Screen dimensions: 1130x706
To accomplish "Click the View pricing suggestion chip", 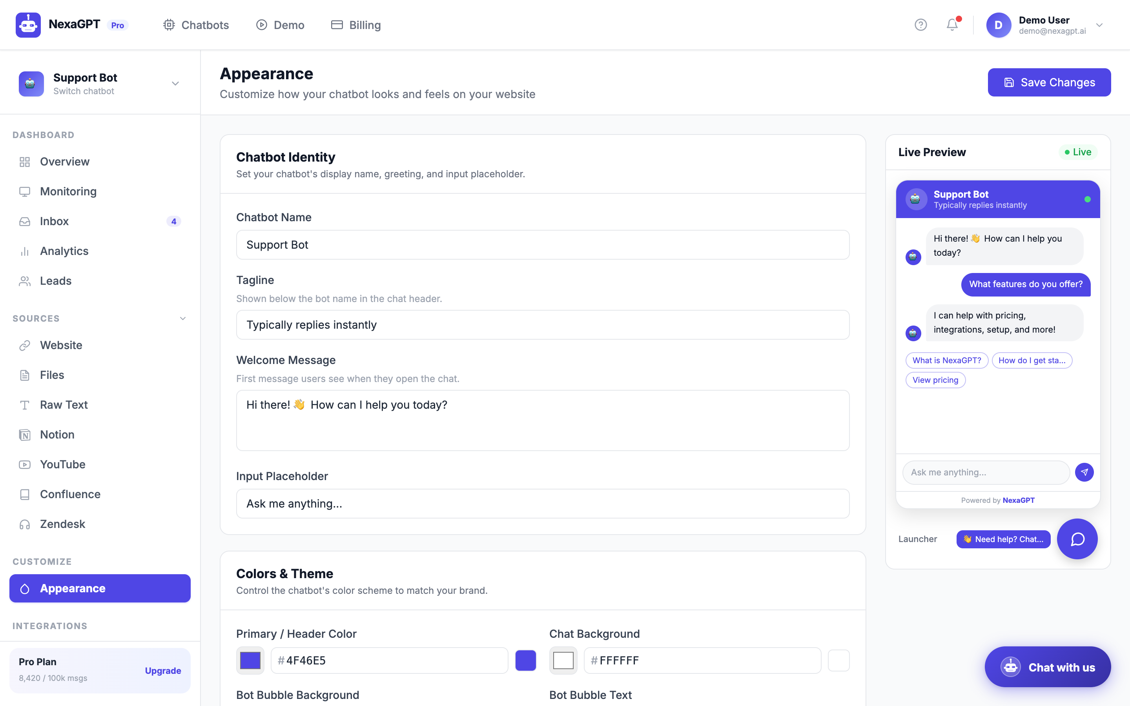I will pyautogui.click(x=935, y=380).
